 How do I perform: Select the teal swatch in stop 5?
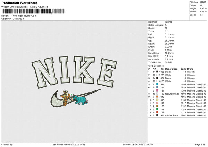click(157, 84)
